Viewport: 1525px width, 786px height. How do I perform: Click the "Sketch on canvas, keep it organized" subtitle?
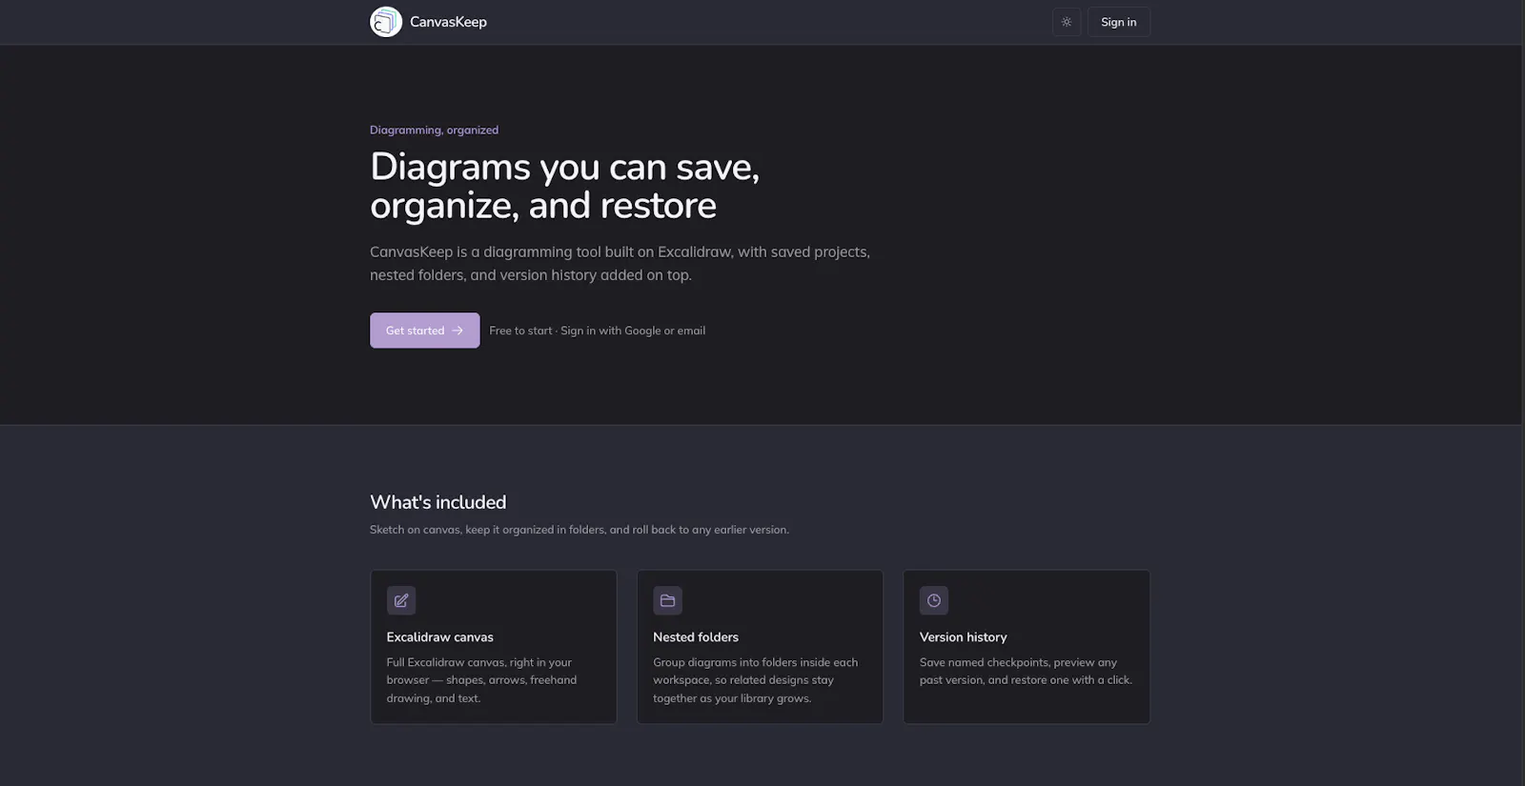[579, 530]
